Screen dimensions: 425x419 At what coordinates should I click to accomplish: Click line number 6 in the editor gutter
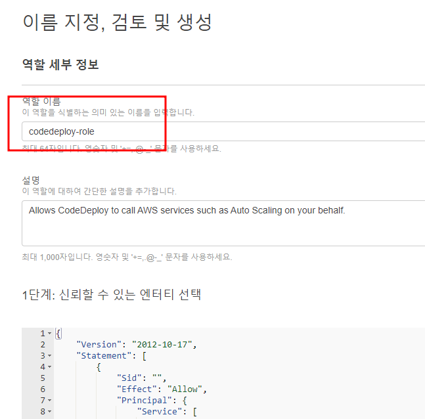(x=43, y=389)
